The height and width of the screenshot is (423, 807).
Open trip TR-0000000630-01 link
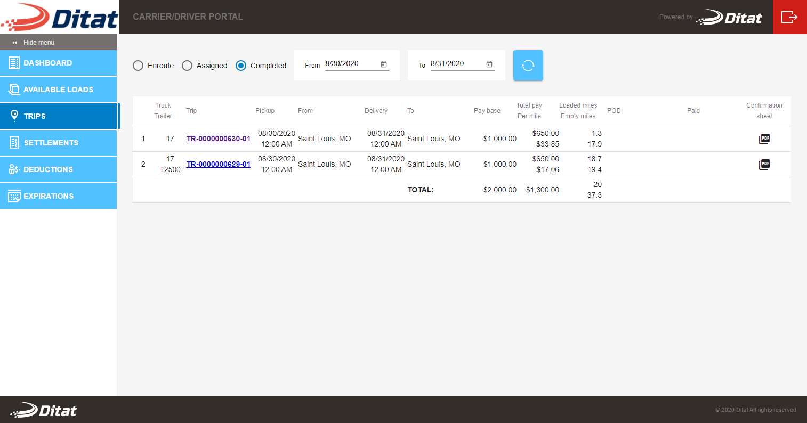[x=218, y=138]
